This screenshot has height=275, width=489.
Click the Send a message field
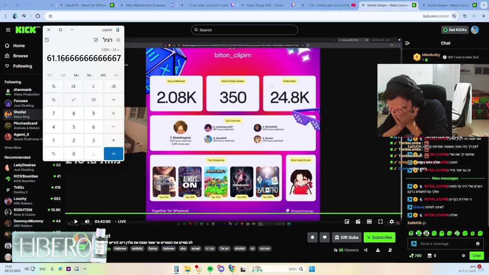click(x=445, y=244)
